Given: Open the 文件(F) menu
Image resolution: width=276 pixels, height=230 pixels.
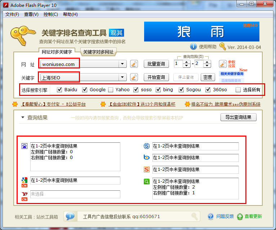Looking at the screenshot, I should [12, 14].
